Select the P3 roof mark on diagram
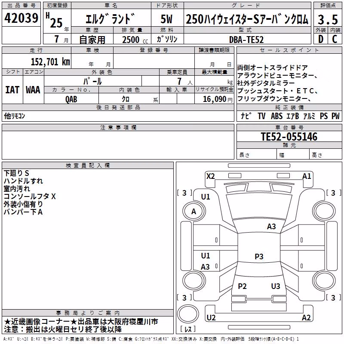 (x=259, y=256)
